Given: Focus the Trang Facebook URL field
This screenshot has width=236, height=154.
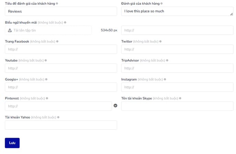Looking at the screenshot, I should (x=61, y=49).
